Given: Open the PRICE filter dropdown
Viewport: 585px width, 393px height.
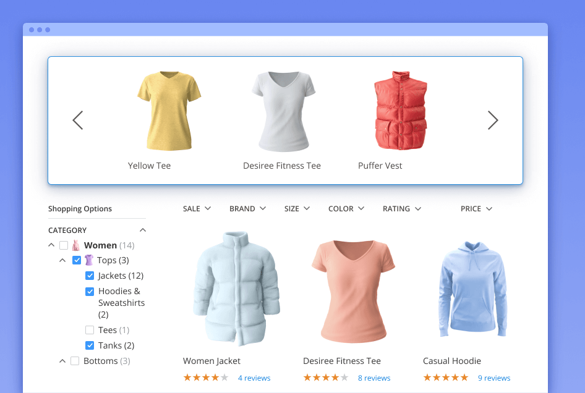Looking at the screenshot, I should (x=476, y=209).
